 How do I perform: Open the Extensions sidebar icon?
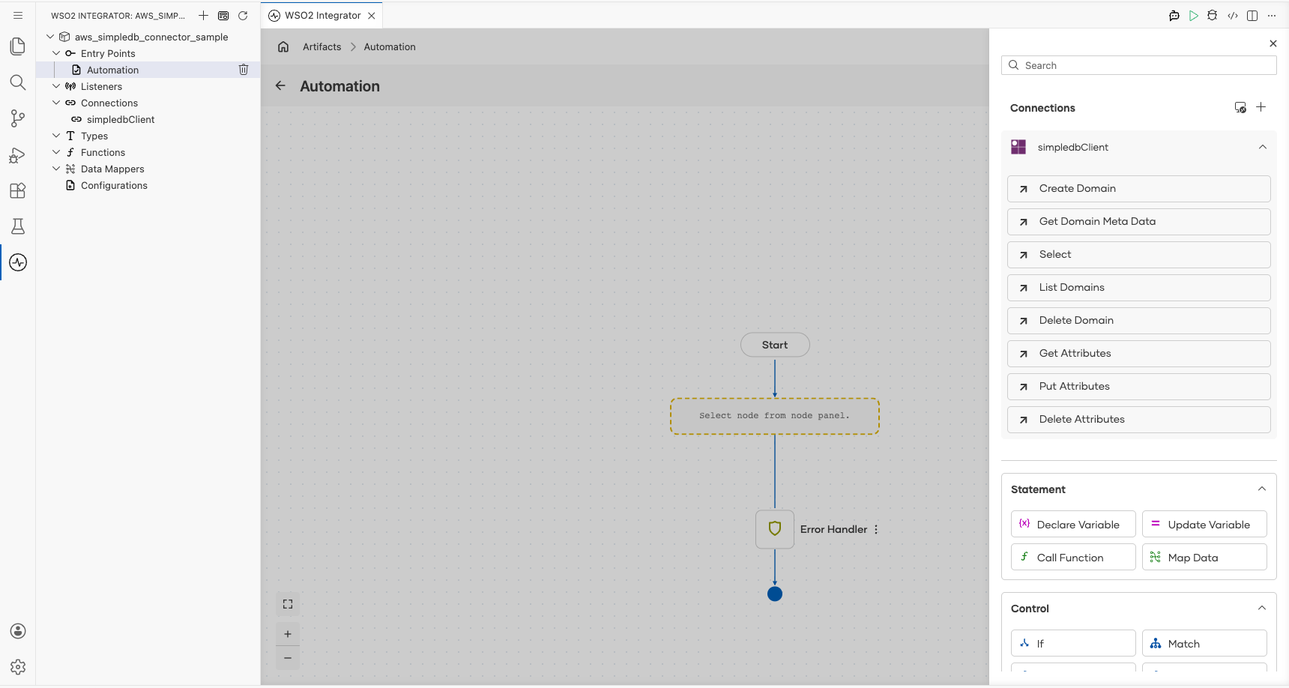18,190
